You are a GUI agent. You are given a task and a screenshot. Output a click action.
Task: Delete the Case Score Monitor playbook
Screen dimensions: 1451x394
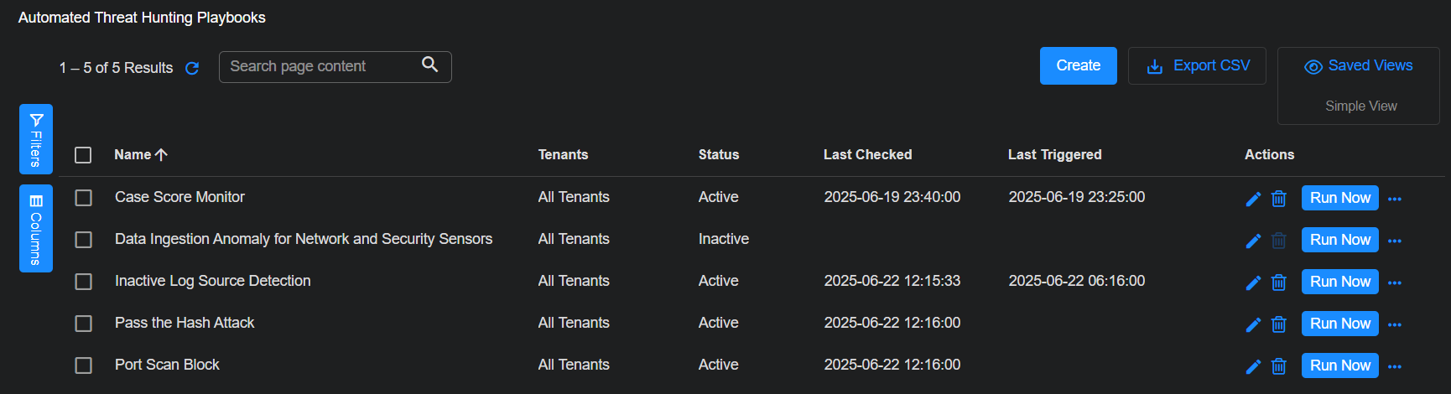pyautogui.click(x=1278, y=199)
